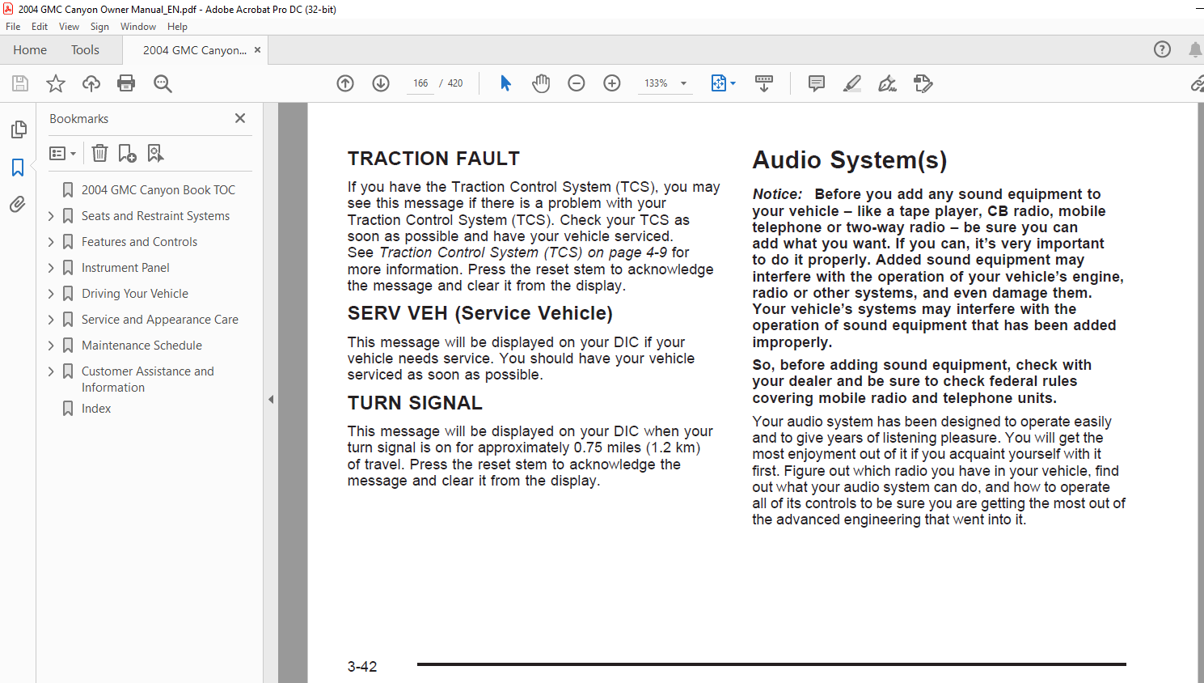Add a new bookmark
The width and height of the screenshot is (1204, 683).
127,153
